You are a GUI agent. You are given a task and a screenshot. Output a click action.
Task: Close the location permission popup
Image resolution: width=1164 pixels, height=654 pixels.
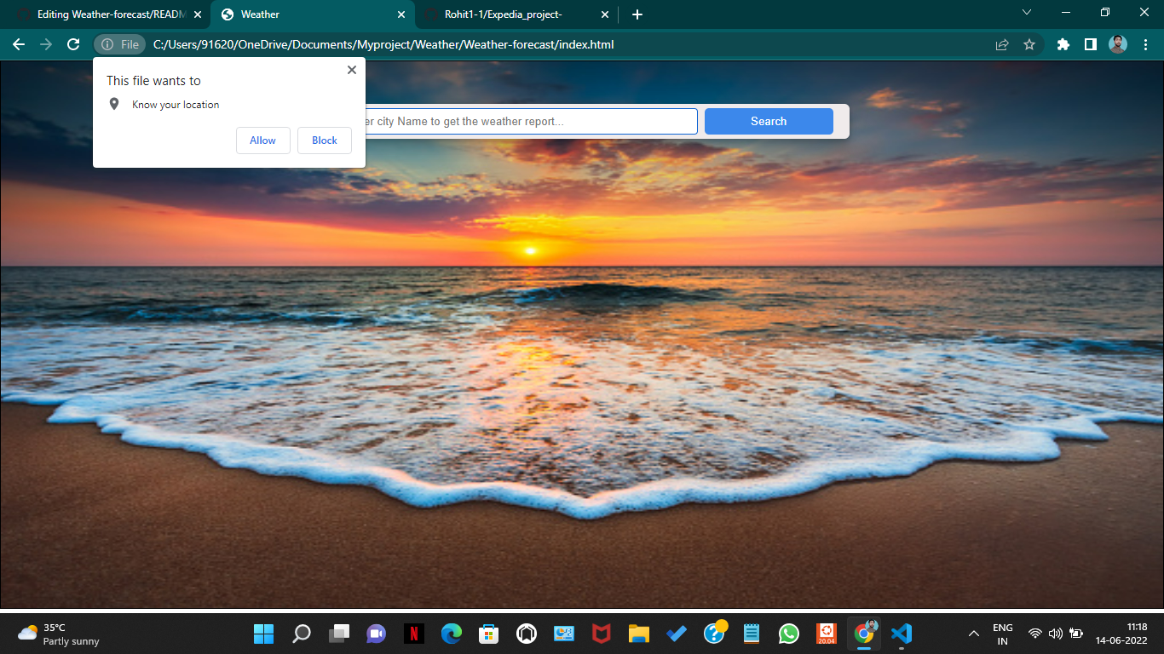(x=352, y=70)
